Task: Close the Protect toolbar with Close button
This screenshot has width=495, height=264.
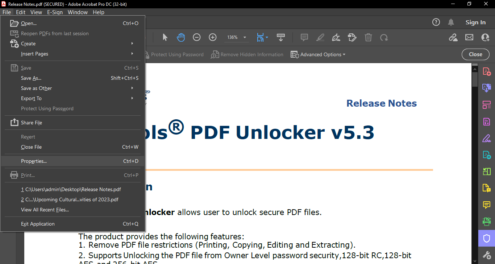Action: pyautogui.click(x=475, y=54)
